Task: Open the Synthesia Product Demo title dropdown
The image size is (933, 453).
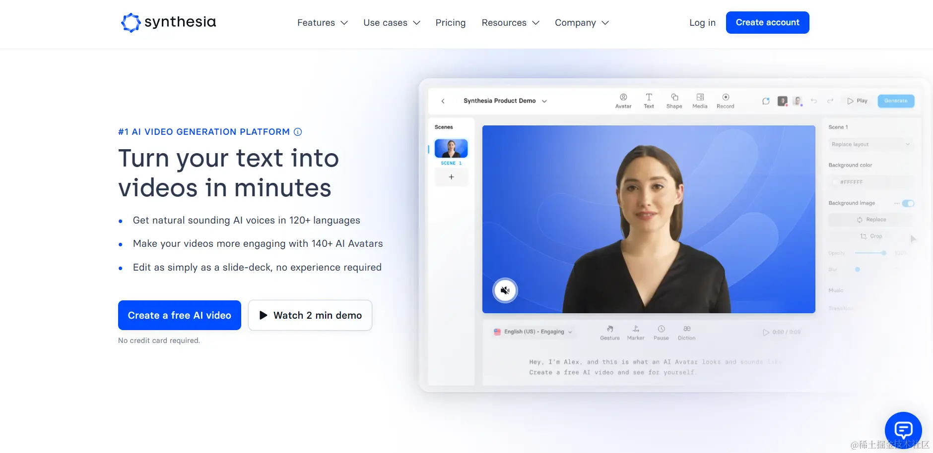Action: point(505,101)
